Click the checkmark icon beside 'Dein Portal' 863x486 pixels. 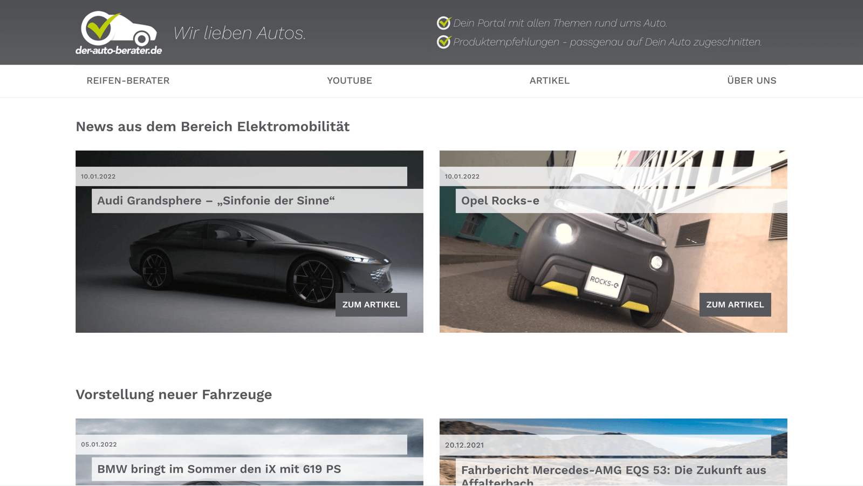pyautogui.click(x=443, y=23)
